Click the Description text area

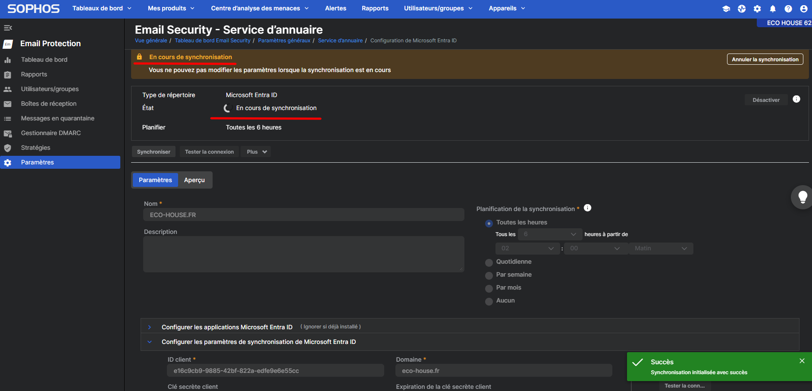coord(304,254)
